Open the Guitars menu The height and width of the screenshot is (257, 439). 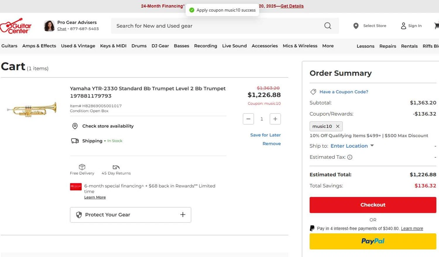(9, 46)
